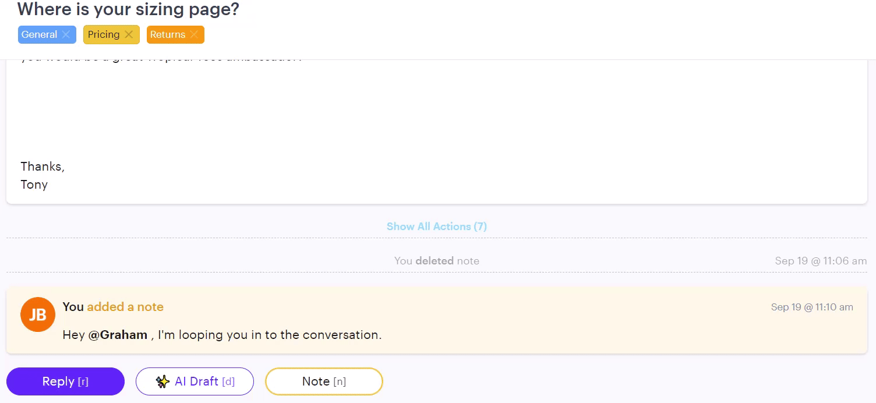876x403 pixels.
Task: Click the General tag label
Action: tap(39, 35)
